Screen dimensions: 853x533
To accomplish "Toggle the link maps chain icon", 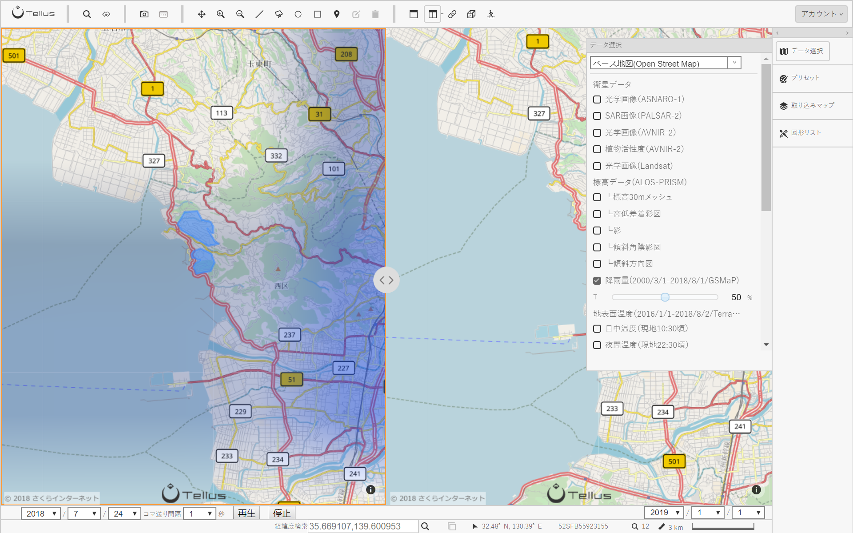I will (452, 14).
